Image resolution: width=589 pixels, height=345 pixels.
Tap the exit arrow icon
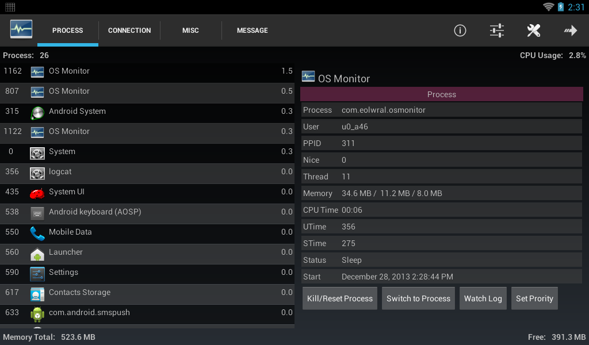pos(570,30)
